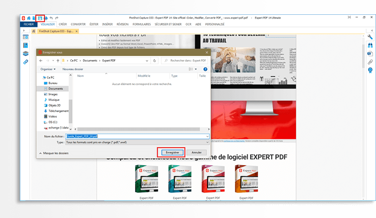
Task: Select Bureau in the folder tree
Action: point(53,83)
